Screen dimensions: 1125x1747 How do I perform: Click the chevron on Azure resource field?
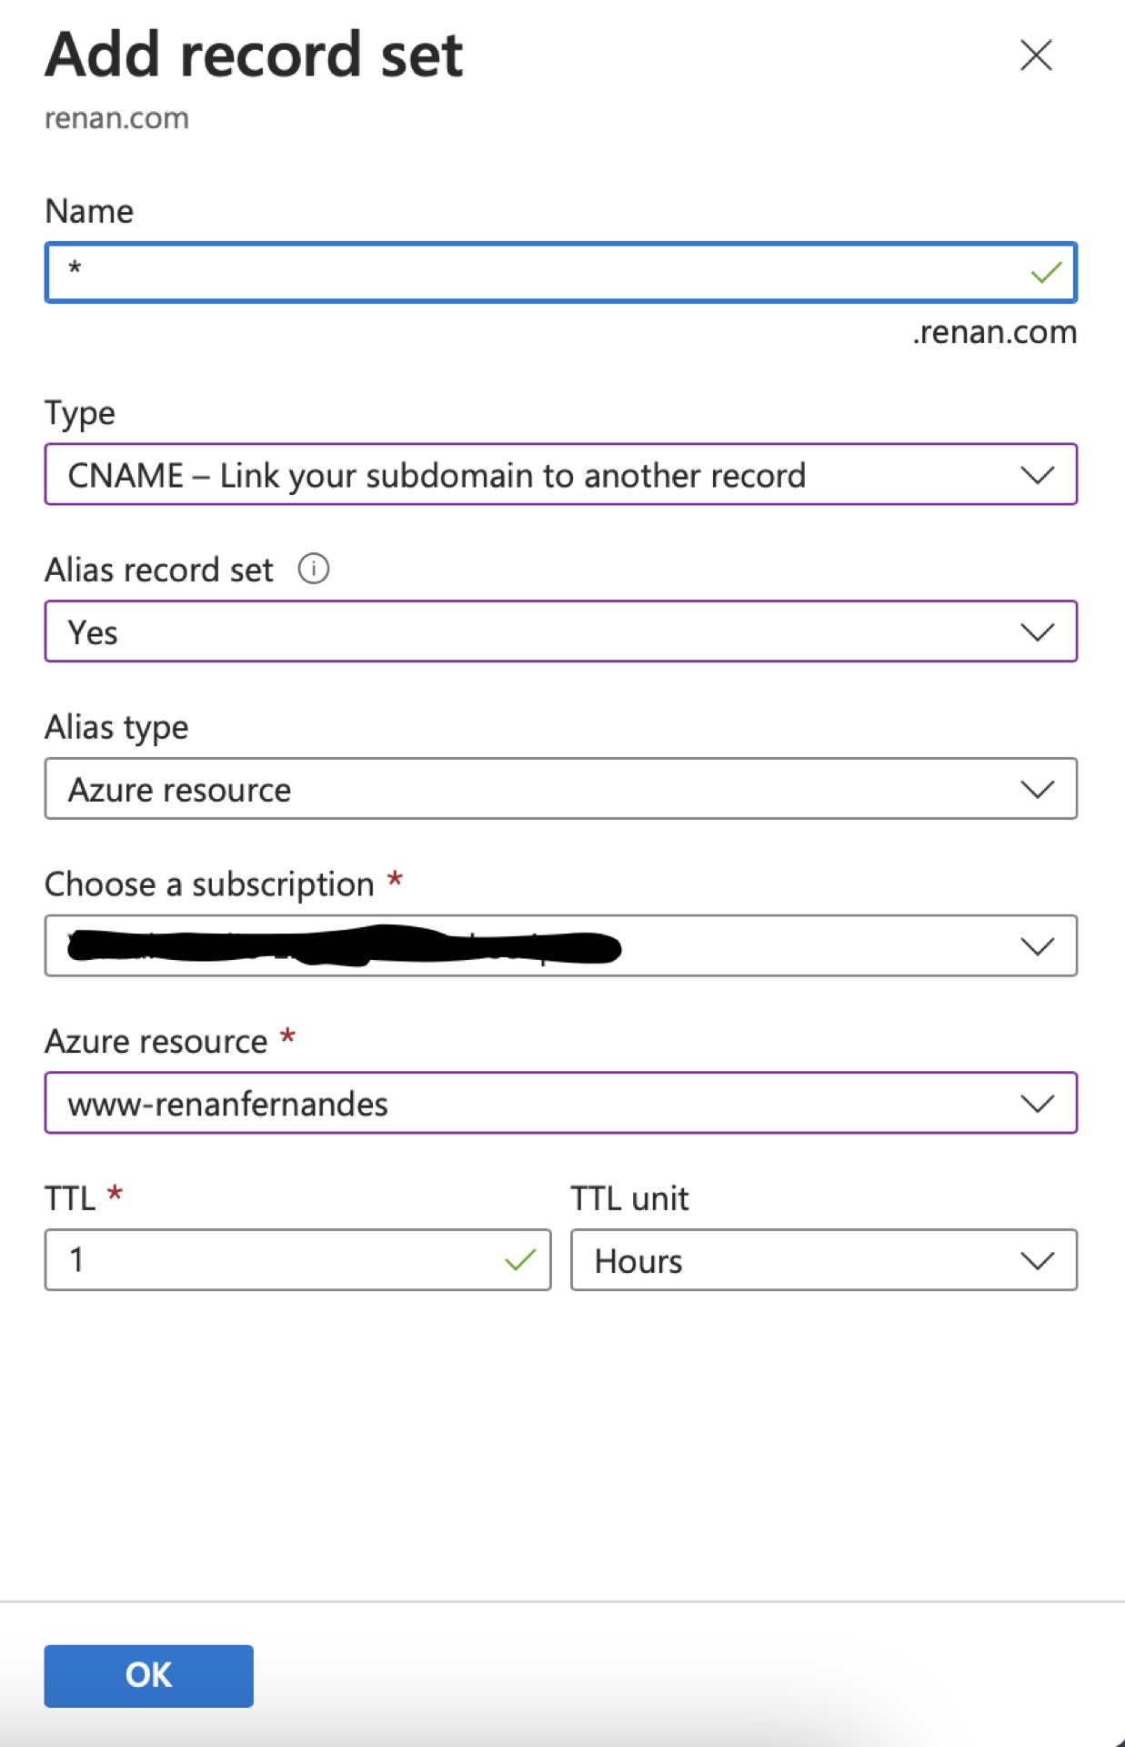pyautogui.click(x=1037, y=1104)
